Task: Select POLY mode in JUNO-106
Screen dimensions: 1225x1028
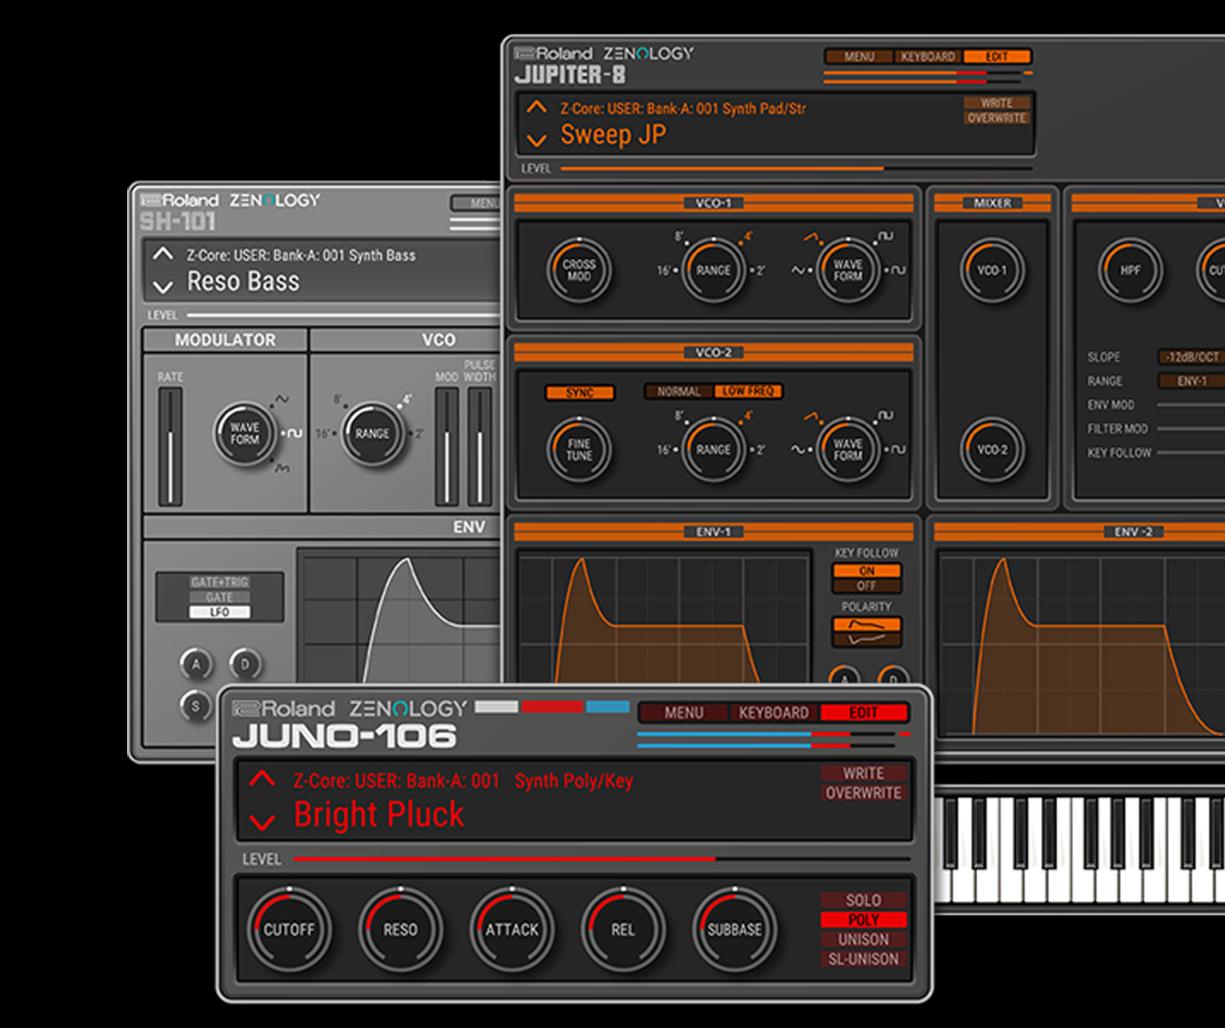Action: [864, 919]
